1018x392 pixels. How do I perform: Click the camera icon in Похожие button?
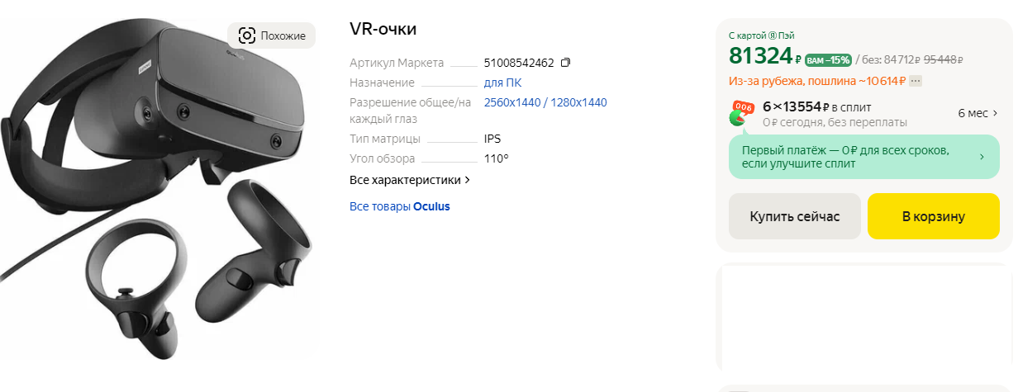246,35
